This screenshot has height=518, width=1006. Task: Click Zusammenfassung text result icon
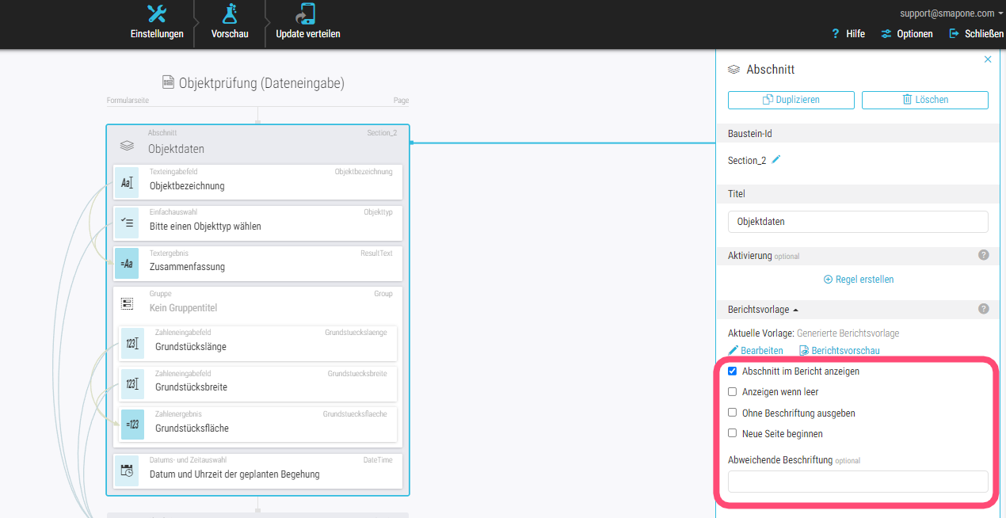point(127,263)
